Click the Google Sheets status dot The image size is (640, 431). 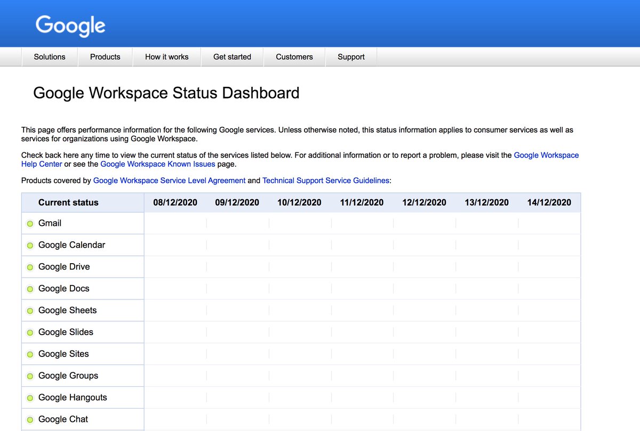30,310
